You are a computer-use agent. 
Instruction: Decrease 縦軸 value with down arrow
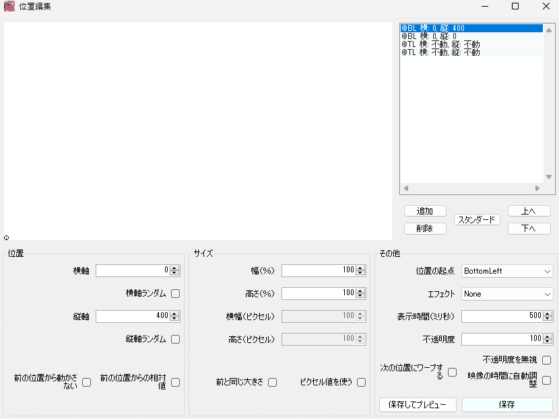coord(174,319)
